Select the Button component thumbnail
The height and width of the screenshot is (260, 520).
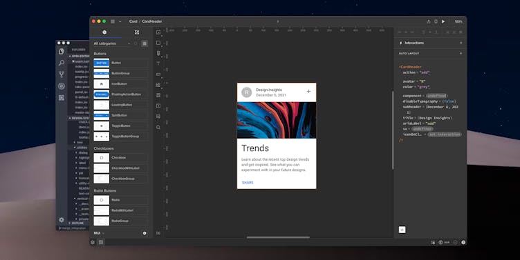coord(101,63)
